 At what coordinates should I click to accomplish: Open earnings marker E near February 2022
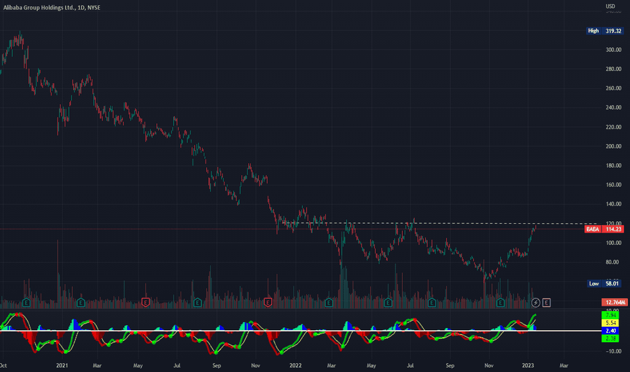pos(329,302)
